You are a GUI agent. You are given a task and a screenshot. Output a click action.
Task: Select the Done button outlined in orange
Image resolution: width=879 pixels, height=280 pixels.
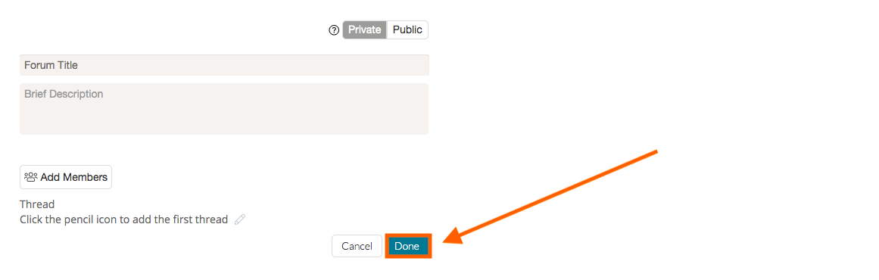(407, 246)
